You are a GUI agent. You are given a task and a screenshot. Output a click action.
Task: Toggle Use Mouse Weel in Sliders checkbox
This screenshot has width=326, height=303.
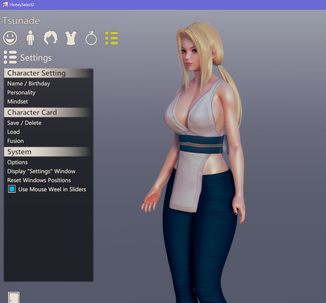pyautogui.click(x=12, y=189)
